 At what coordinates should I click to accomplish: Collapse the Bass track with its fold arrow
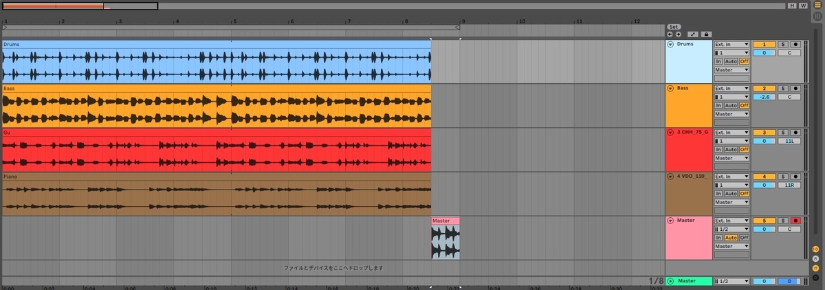[x=670, y=89]
